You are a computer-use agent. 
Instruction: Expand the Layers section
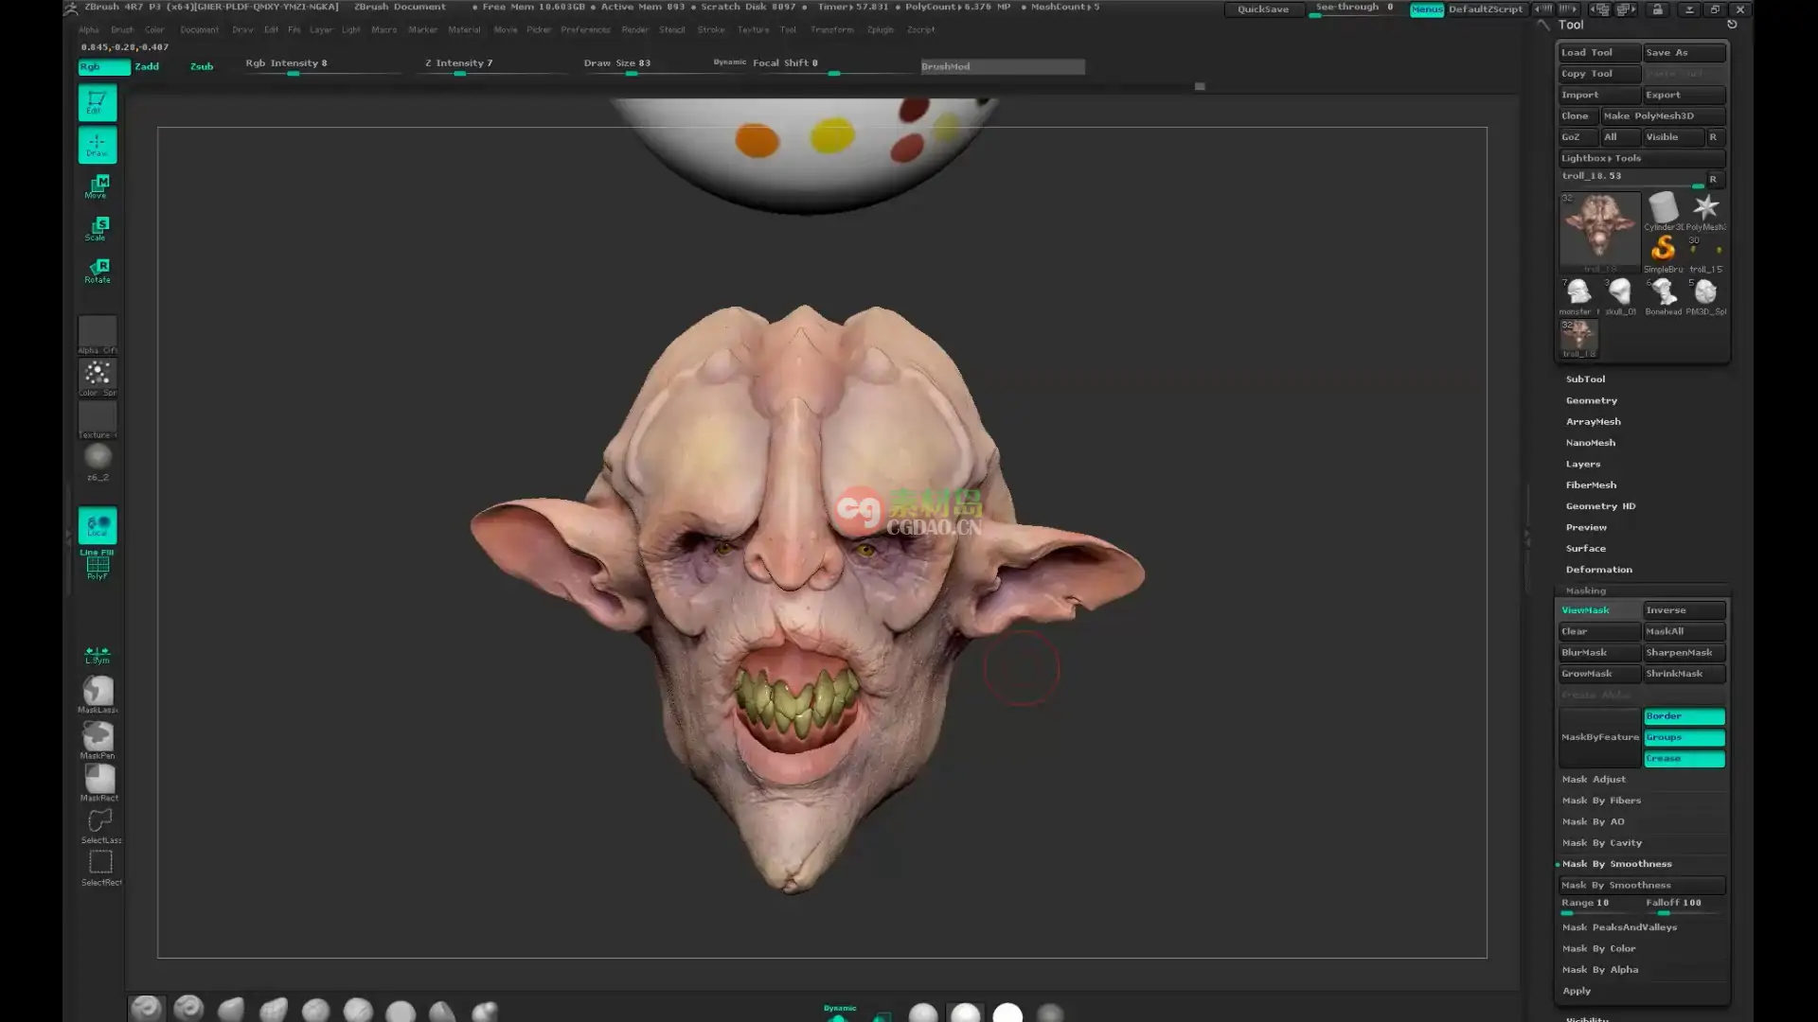click(x=1582, y=464)
